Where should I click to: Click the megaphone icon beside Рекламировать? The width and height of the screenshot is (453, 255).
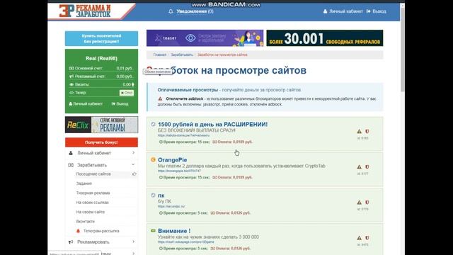point(71,242)
